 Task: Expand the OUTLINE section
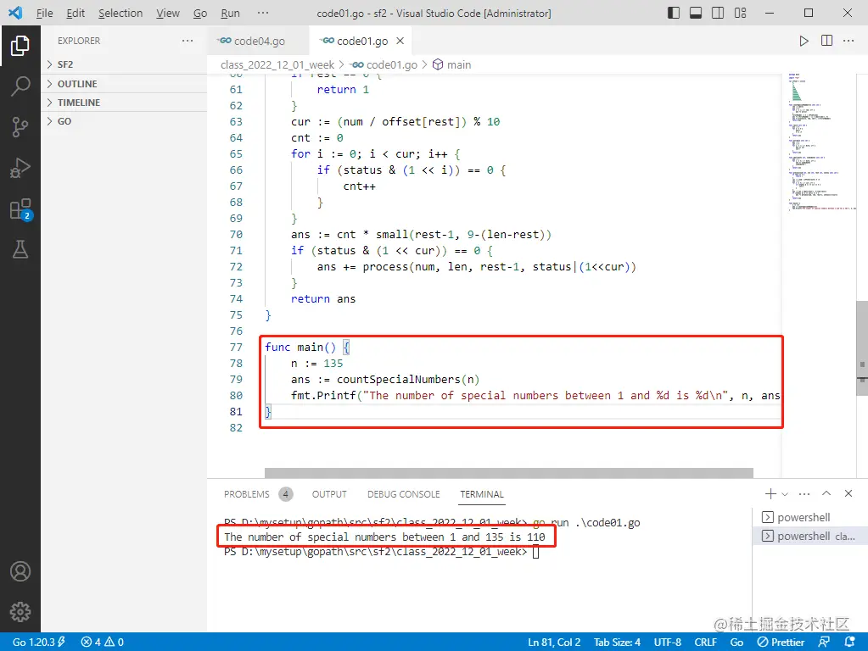click(x=124, y=84)
